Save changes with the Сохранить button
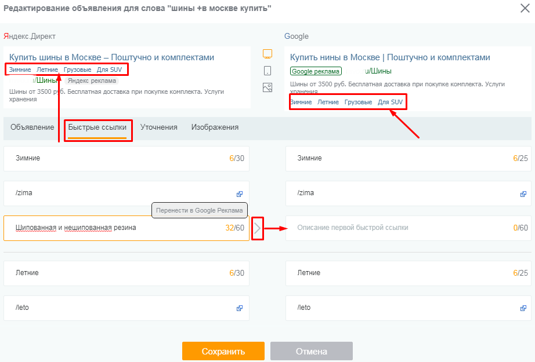This screenshot has width=535, height=362. point(223,351)
